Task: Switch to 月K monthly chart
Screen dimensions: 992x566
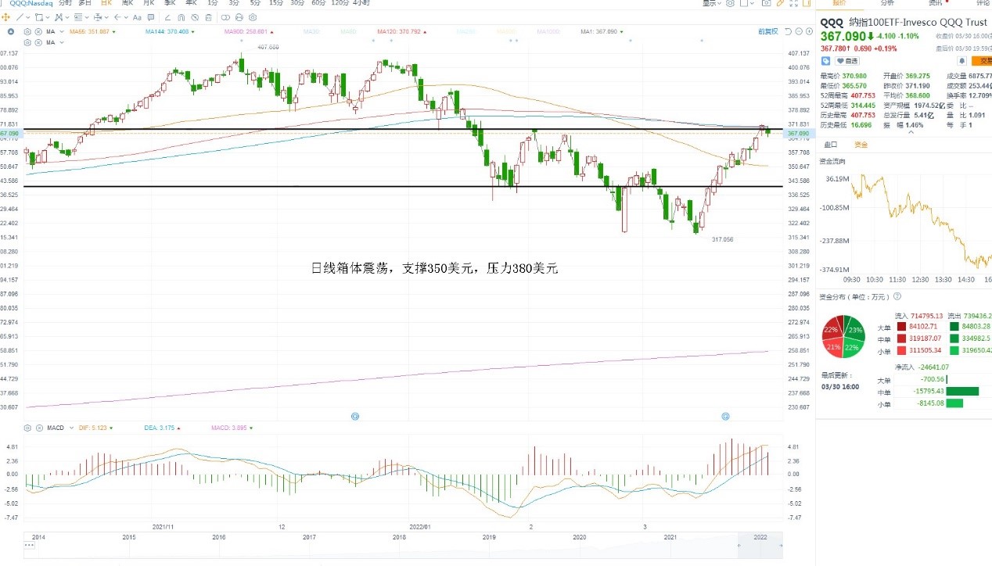Action: (x=148, y=3)
